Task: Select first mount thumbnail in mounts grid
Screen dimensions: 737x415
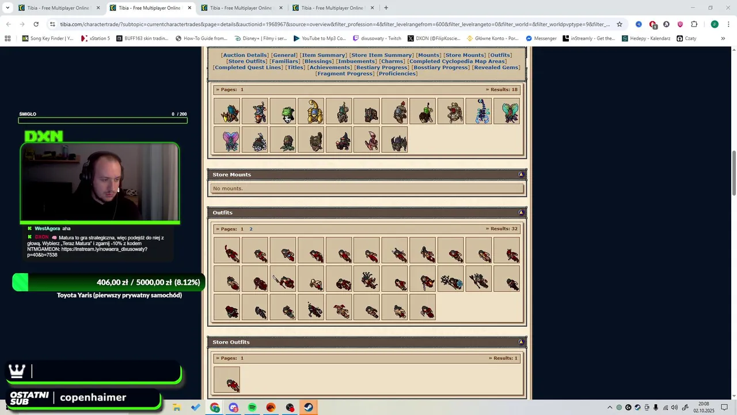Action: [x=227, y=111]
